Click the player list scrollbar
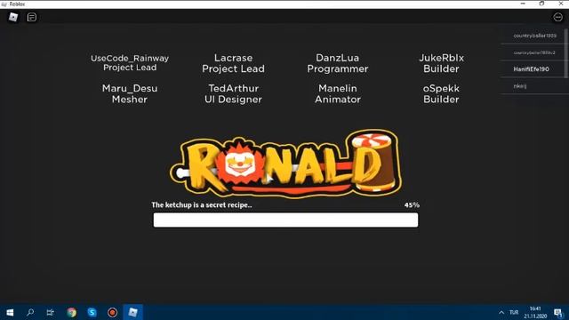569x320 pixels. [565, 52]
